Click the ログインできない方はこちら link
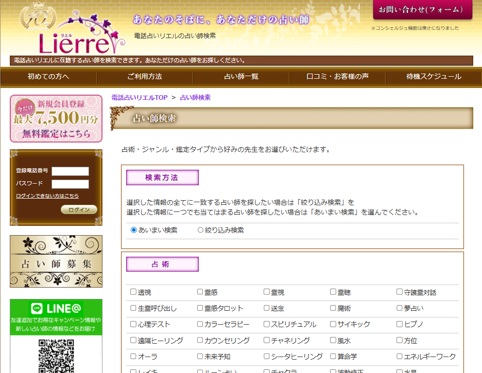 tap(47, 196)
